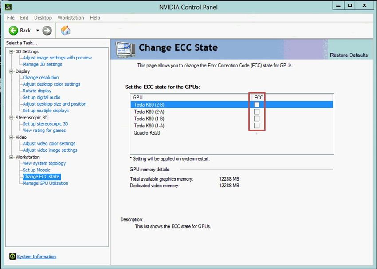Open the System Information link
This screenshot has width=377, height=269.
pos(36,257)
